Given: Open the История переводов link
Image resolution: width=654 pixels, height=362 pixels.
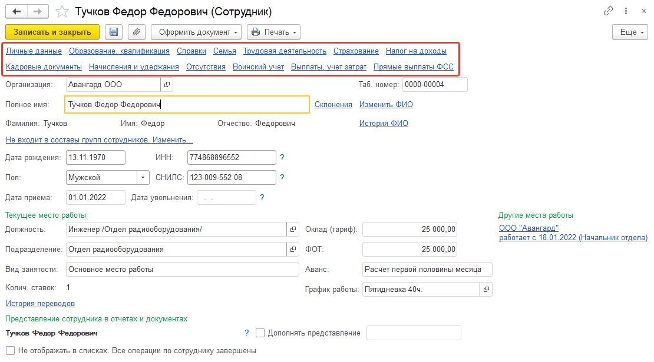Looking at the screenshot, I should [x=40, y=304].
